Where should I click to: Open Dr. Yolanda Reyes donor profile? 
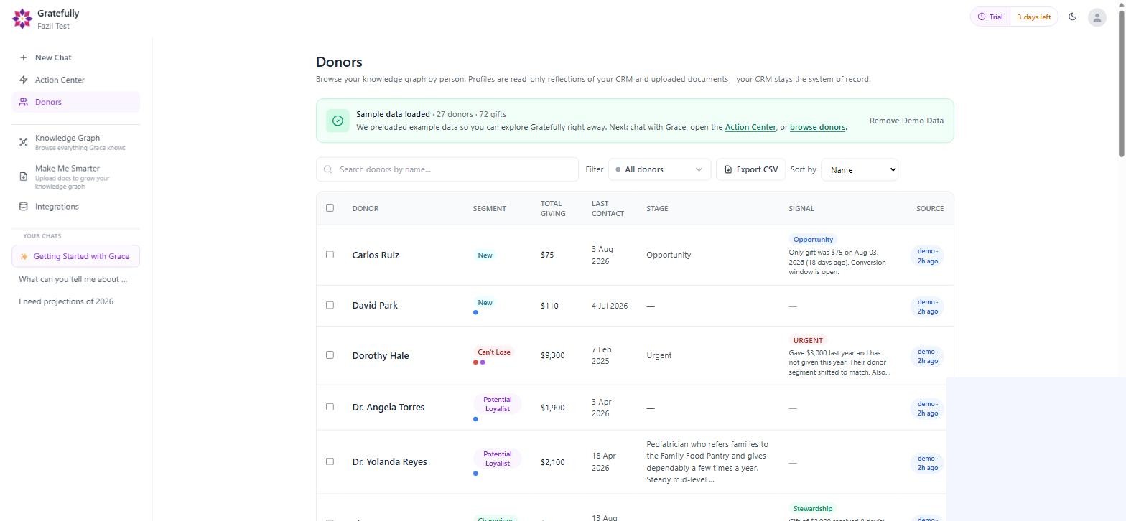coord(390,461)
